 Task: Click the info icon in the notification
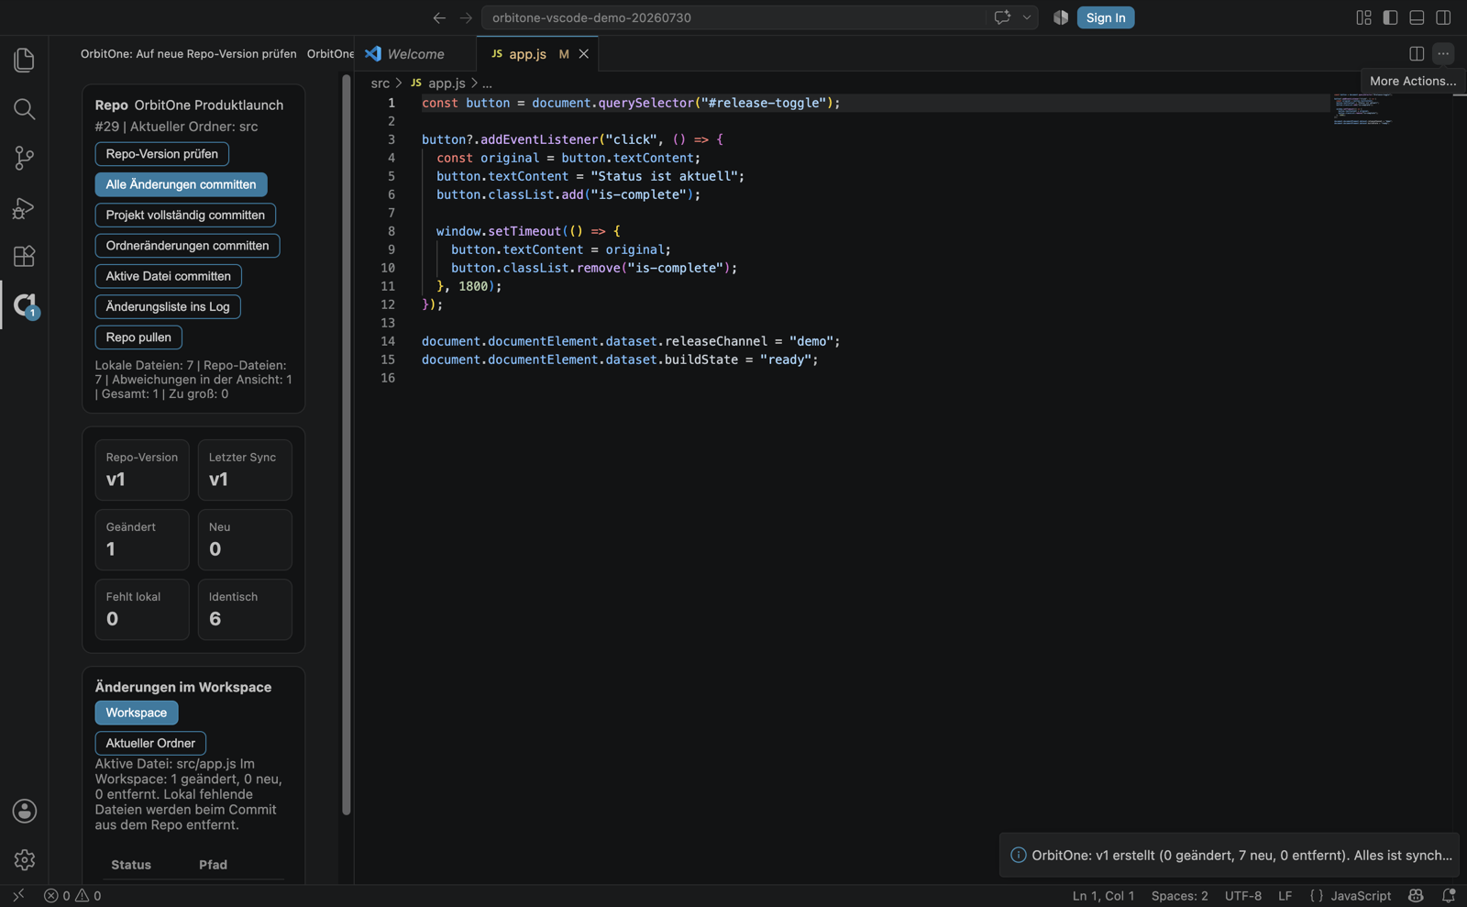pyautogui.click(x=1018, y=855)
